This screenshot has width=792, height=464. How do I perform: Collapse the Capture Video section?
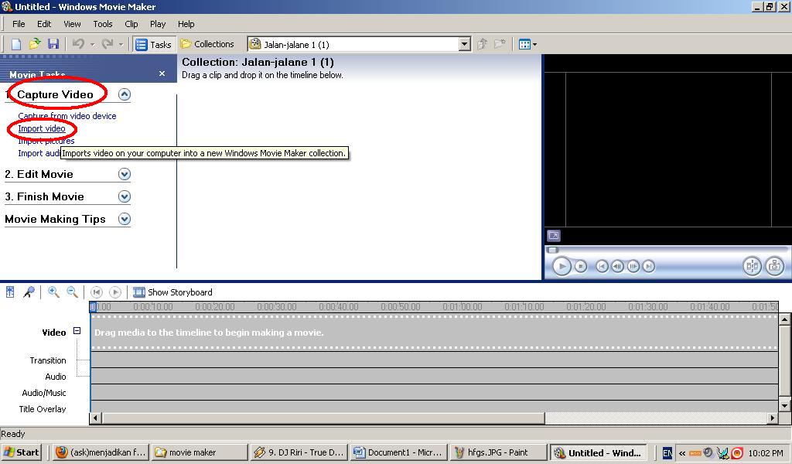pos(125,94)
